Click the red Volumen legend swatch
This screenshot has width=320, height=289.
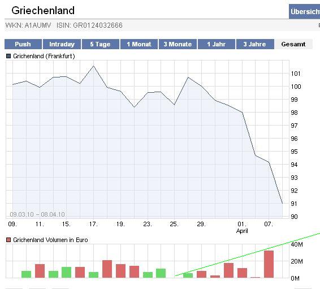pyautogui.click(x=8, y=240)
